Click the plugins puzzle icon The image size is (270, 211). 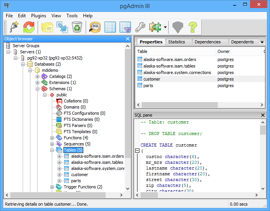pos(155,27)
